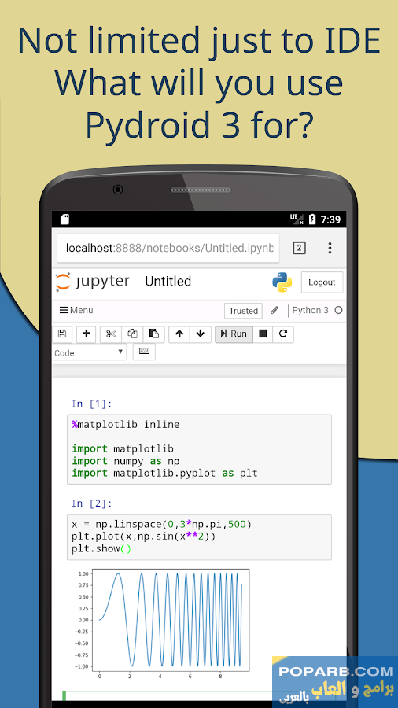Click the LTE signal status icon
The width and height of the screenshot is (398, 708).
pyautogui.click(x=297, y=219)
